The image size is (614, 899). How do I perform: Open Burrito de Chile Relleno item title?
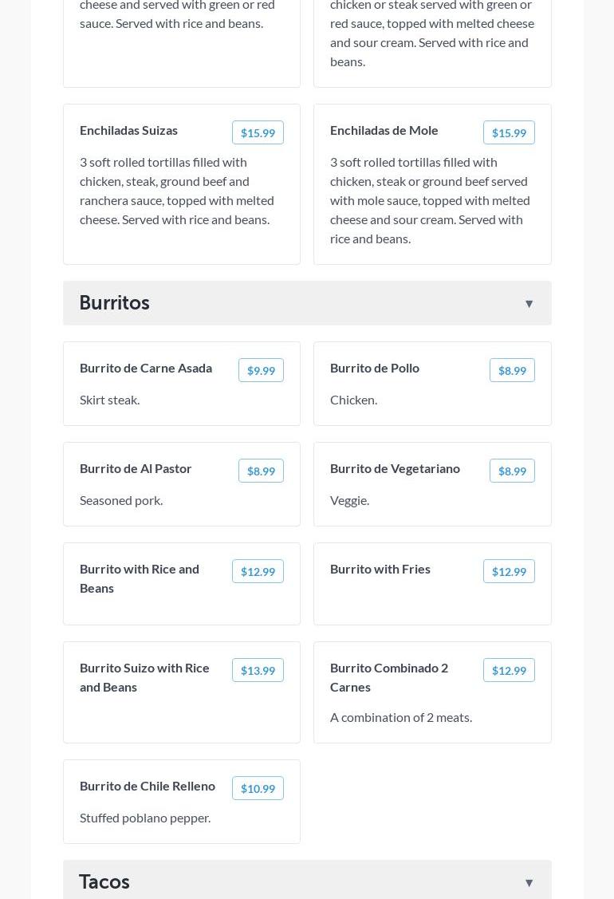(x=148, y=786)
